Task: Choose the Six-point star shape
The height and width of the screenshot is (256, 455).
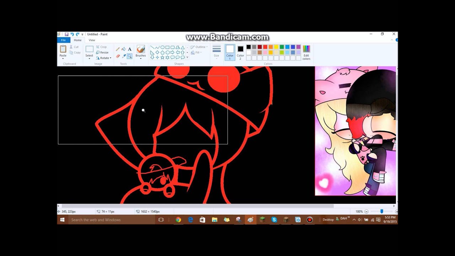Action: tap(167, 57)
